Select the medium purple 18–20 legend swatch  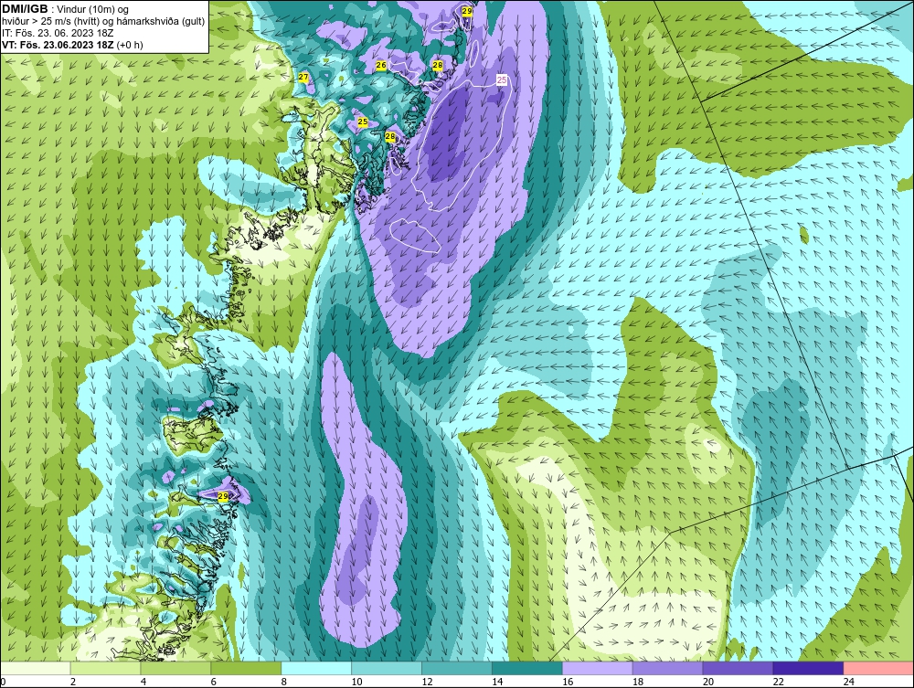coord(667,668)
